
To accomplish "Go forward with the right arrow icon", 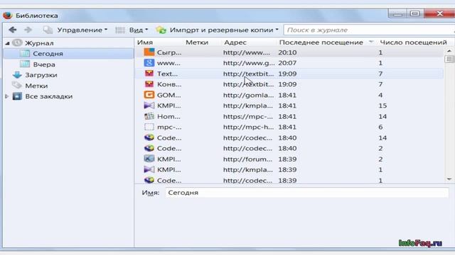I will click(x=28, y=30).
